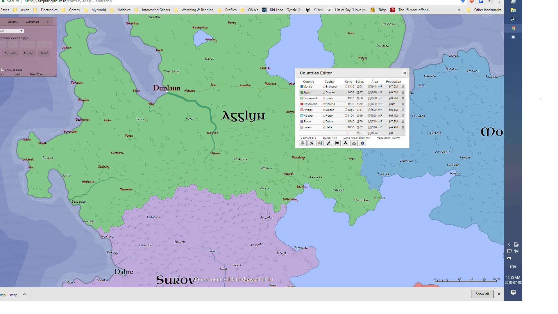The width and height of the screenshot is (558, 314).
Task: Expand the hidden bookmarks chevron
Action: [459, 10]
